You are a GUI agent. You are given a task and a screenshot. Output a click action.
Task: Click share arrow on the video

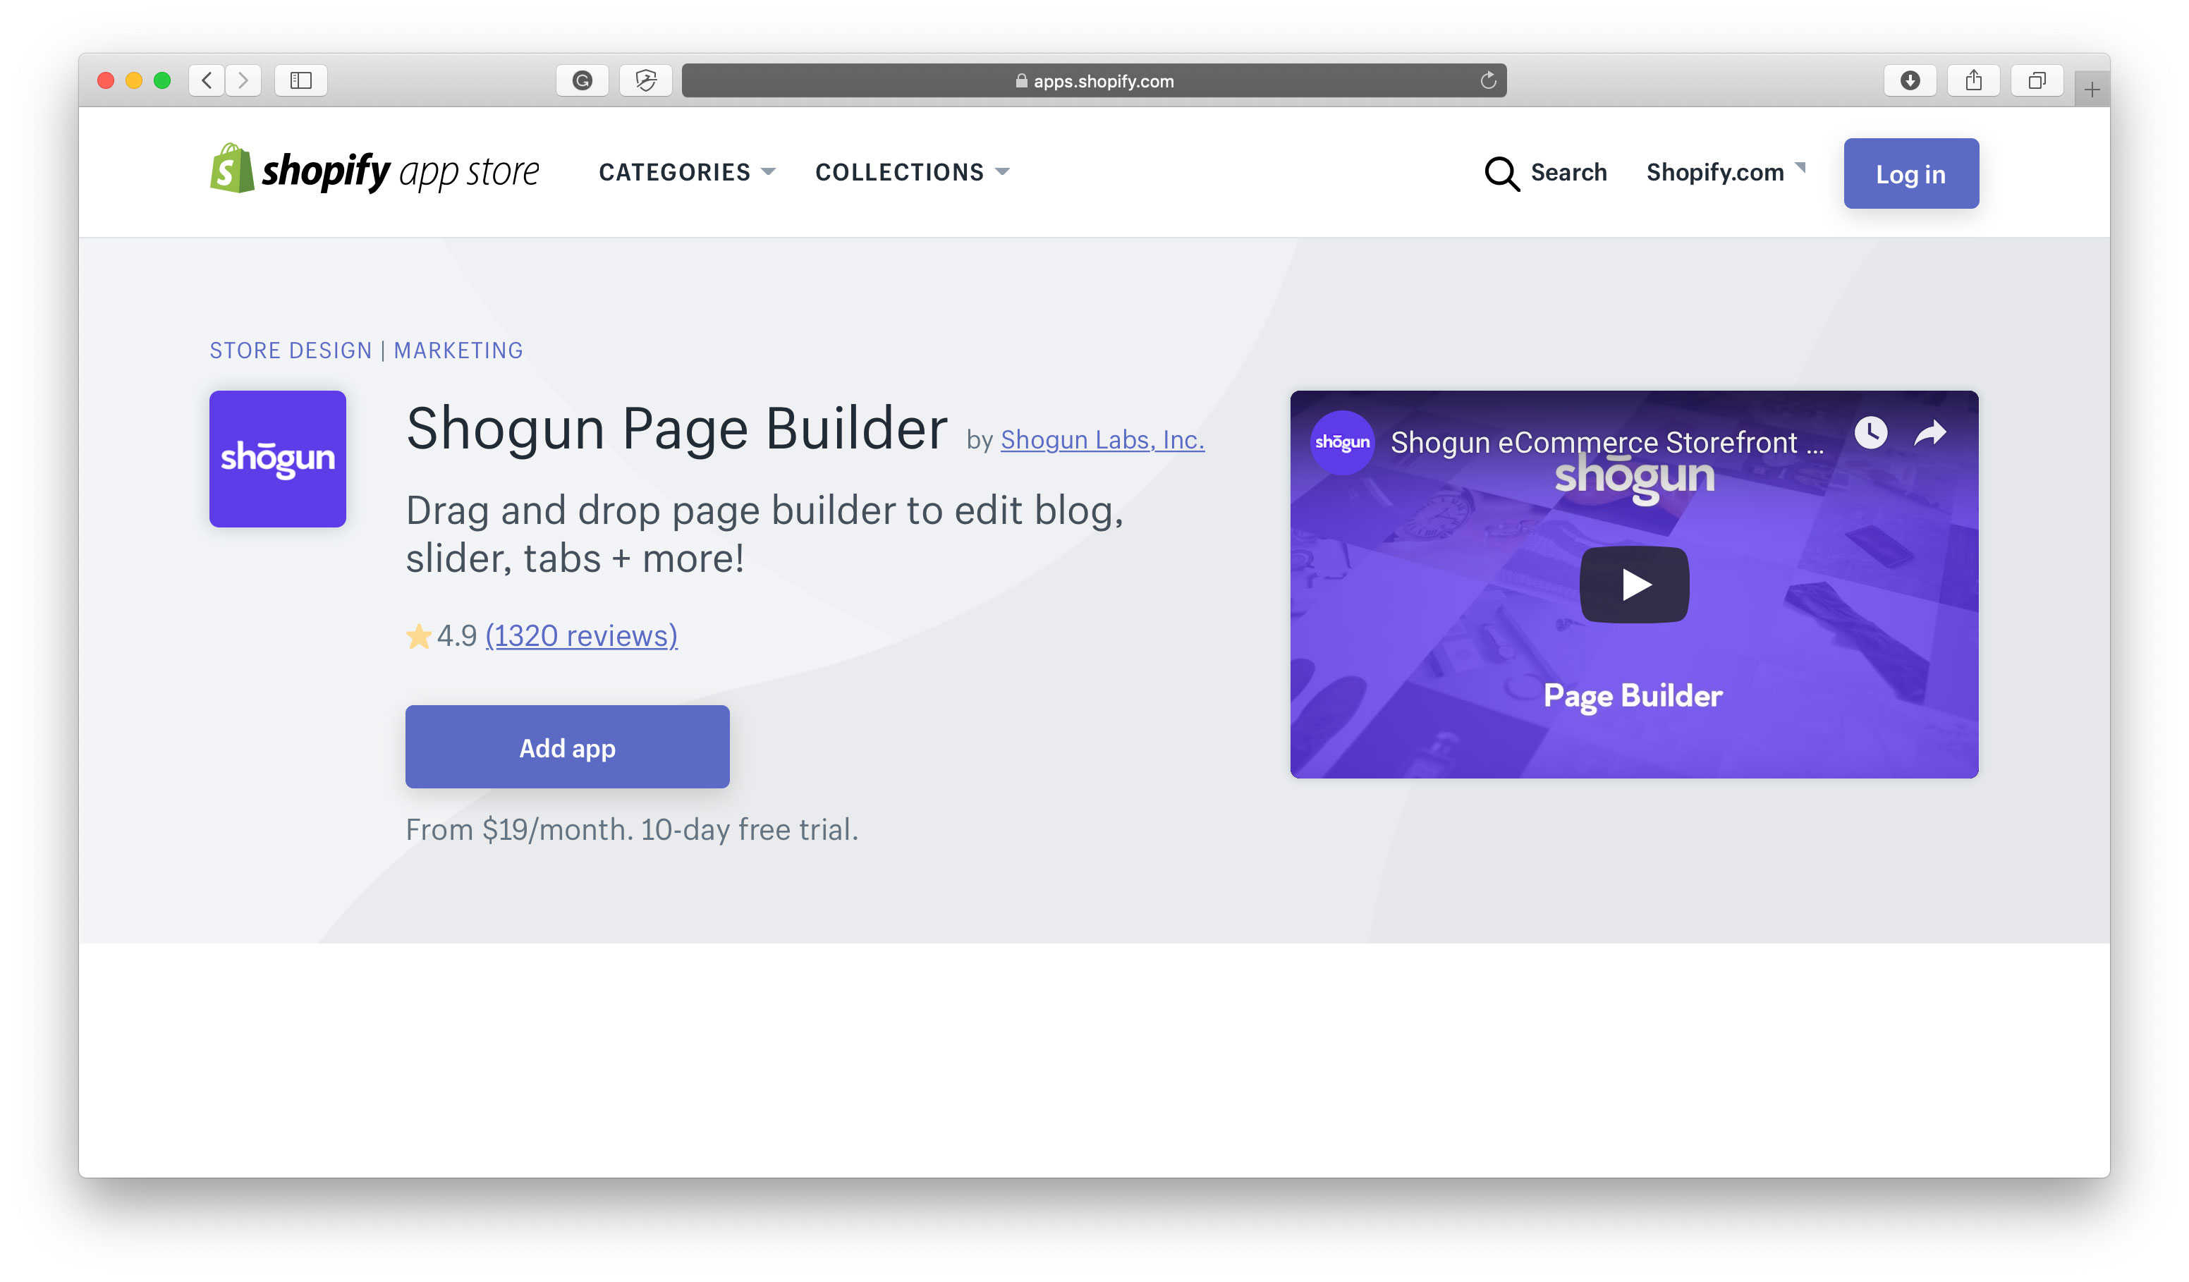pos(1929,432)
